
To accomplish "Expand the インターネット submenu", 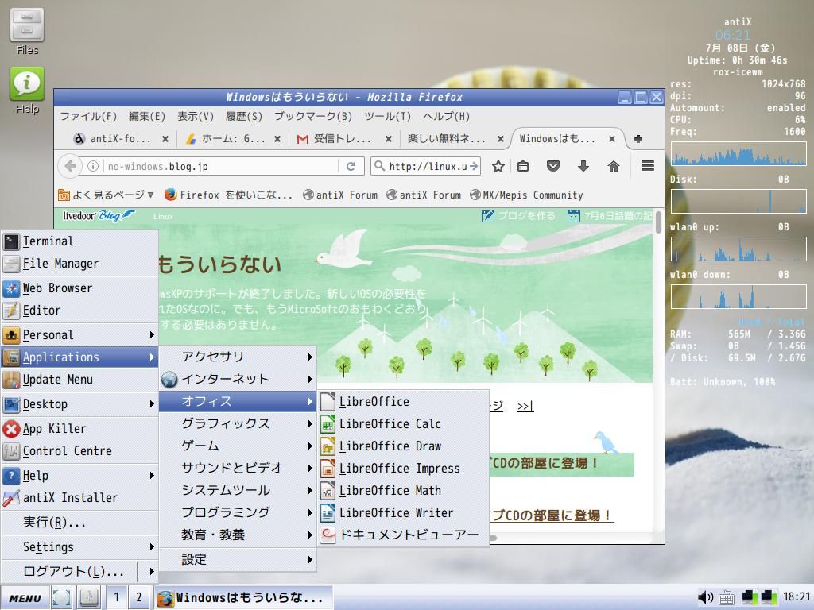I will coord(237,379).
